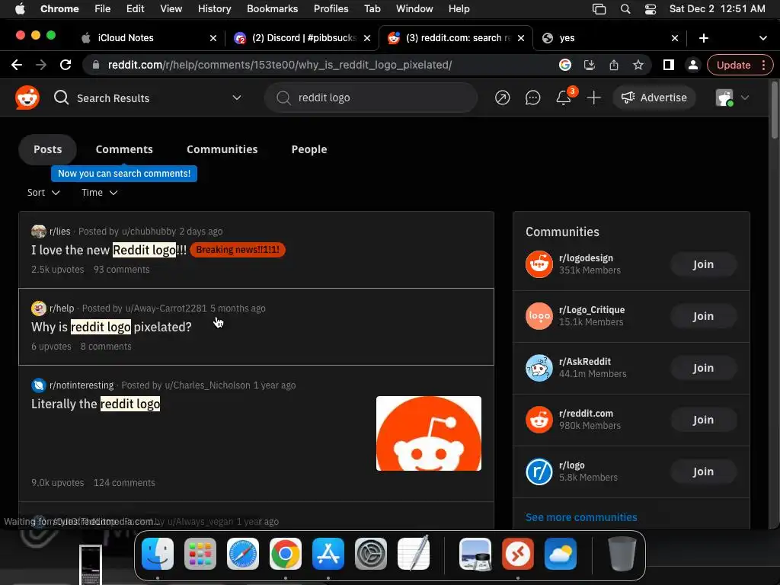Open macOS Control Center icon
The width and height of the screenshot is (780, 585).
point(651,9)
